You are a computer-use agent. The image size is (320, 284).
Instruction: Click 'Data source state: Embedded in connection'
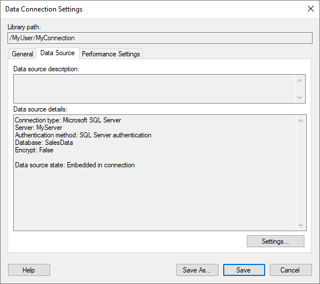75,165
